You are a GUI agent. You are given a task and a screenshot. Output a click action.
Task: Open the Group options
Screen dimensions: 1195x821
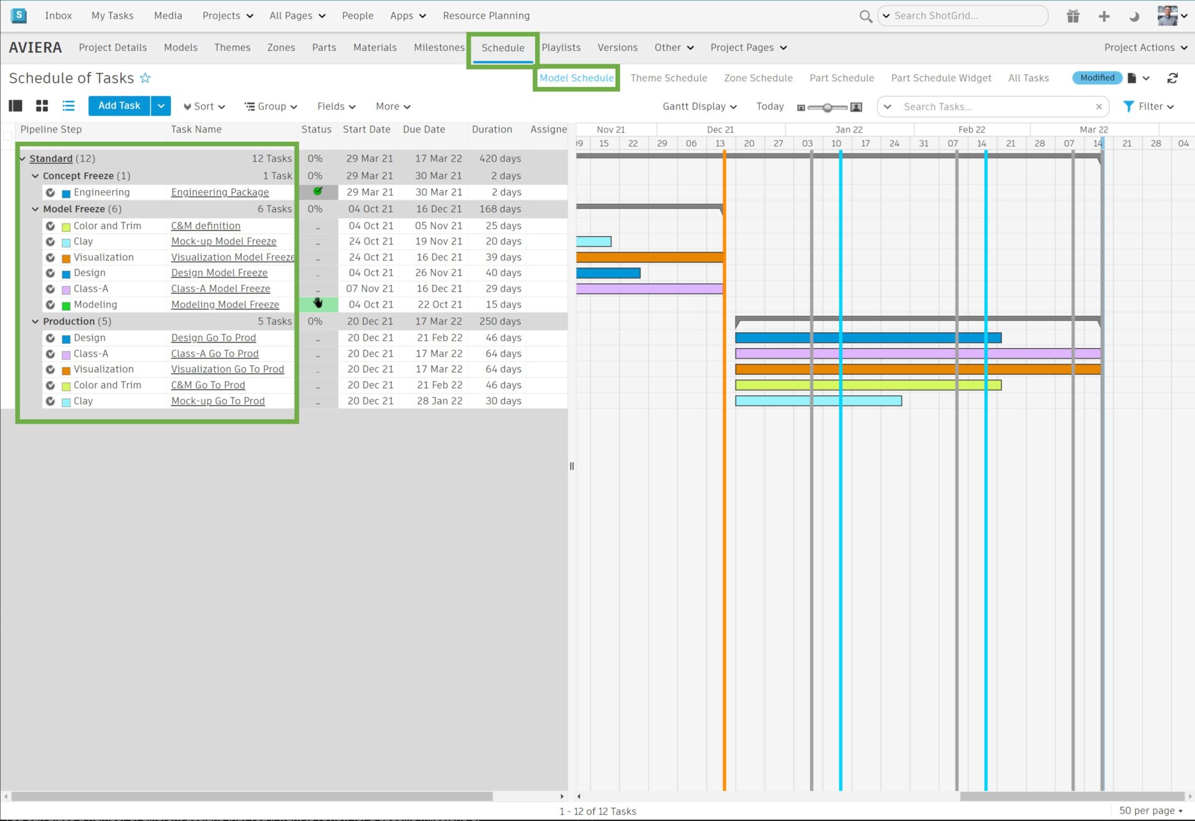(270, 106)
